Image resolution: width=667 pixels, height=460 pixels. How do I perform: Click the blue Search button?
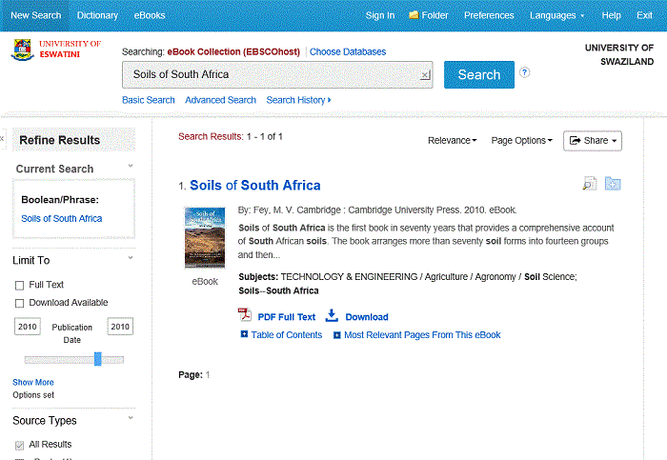[x=479, y=75]
